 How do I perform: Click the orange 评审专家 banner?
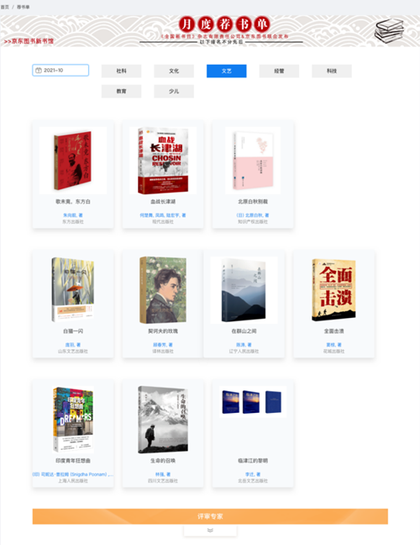(x=210, y=516)
